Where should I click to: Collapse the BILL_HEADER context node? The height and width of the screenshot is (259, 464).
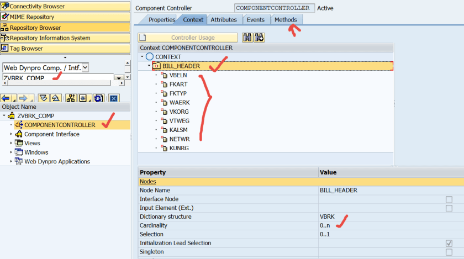tap(149, 66)
